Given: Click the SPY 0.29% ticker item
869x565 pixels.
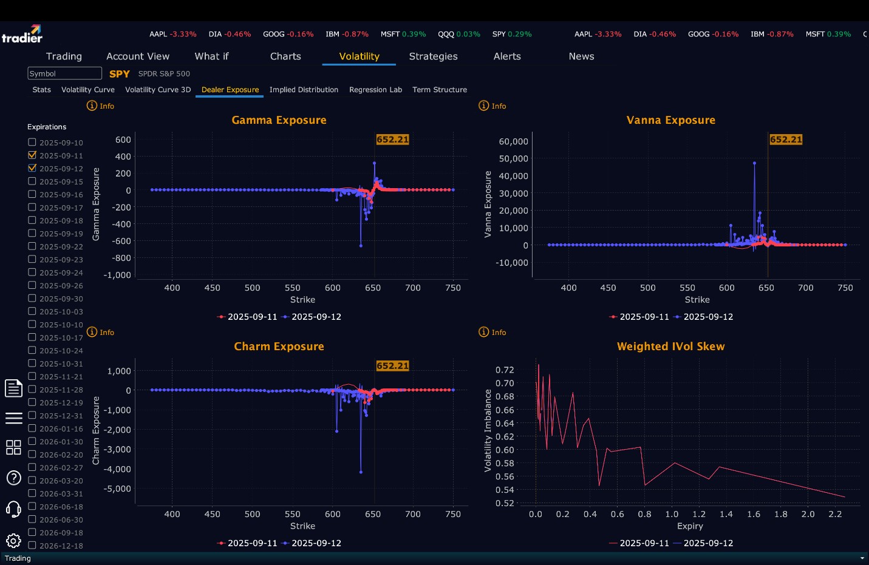Looking at the screenshot, I should tap(512, 34).
